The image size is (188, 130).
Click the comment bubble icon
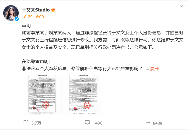[x=87, y=122]
